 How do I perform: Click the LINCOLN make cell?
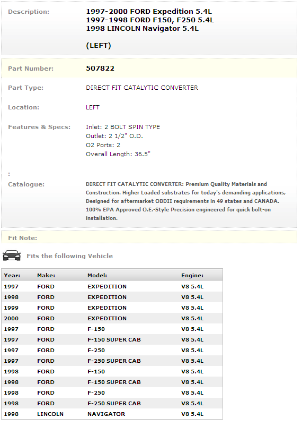(50, 414)
